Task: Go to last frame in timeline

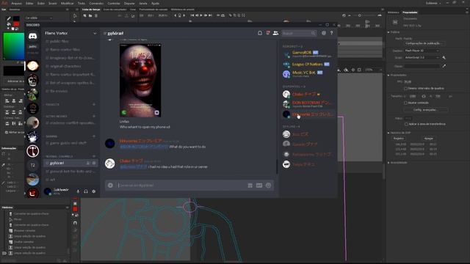Action: tap(211, 15)
